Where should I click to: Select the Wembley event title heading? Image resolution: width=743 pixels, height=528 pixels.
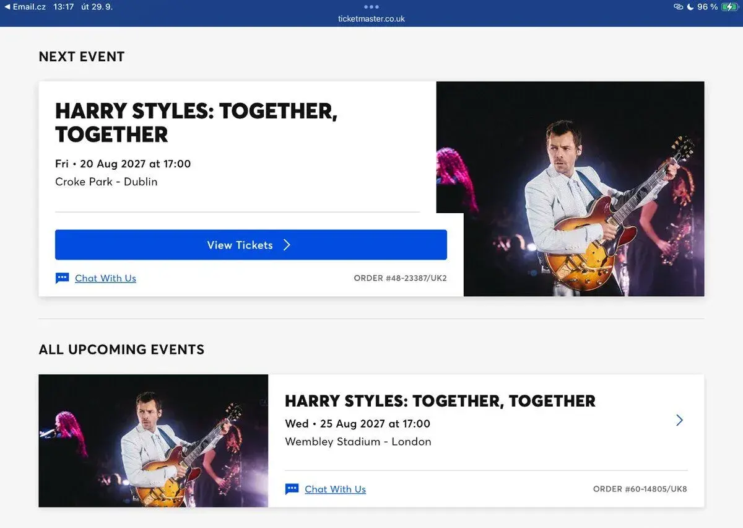pyautogui.click(x=440, y=401)
